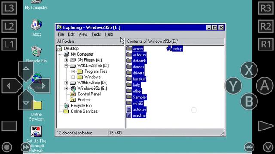275x154 pixels.
Task: Open the File menu in Explorer
Action: 61,34
